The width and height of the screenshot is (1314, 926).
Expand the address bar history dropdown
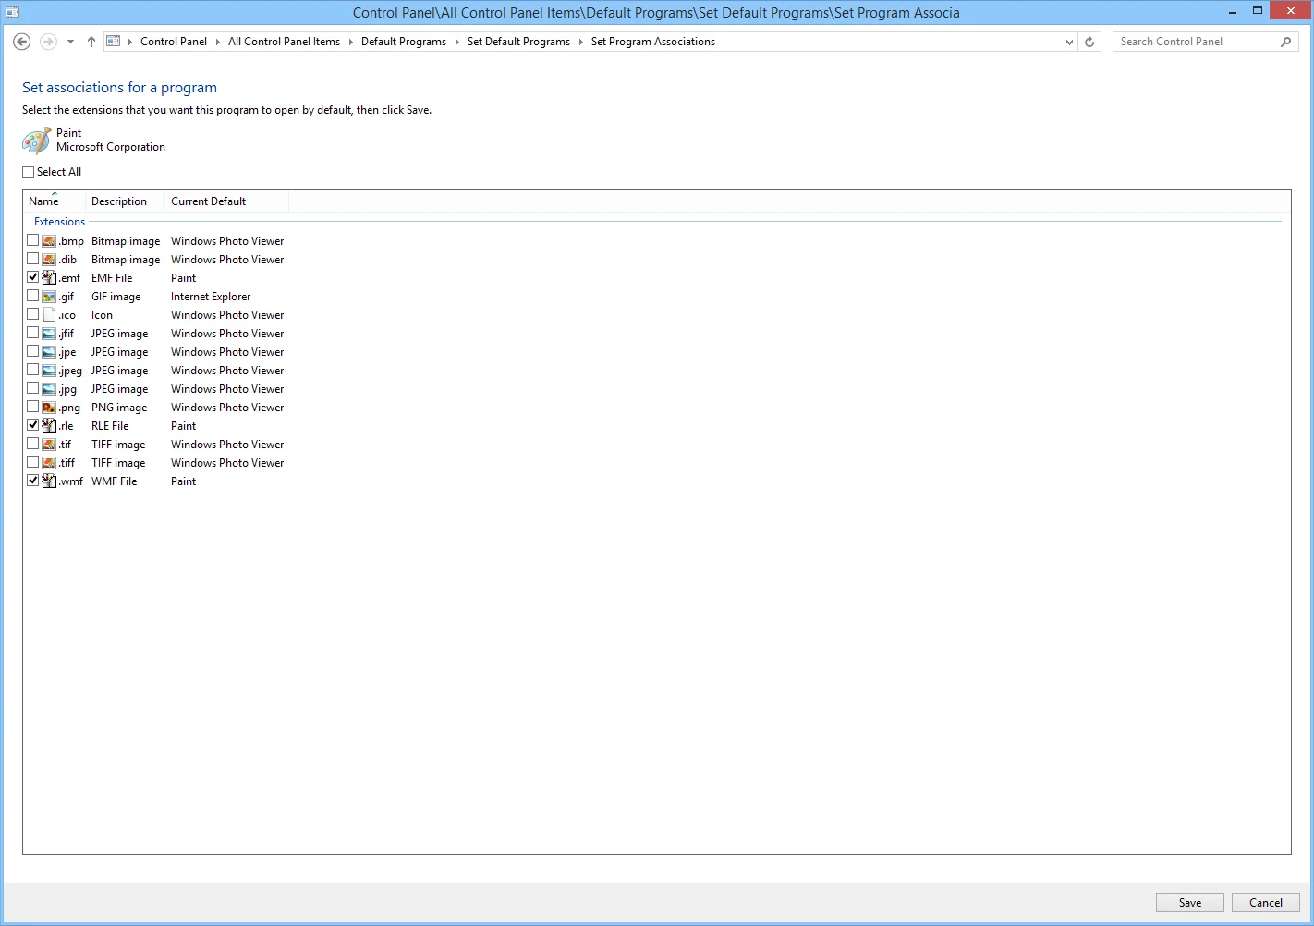coord(1069,42)
